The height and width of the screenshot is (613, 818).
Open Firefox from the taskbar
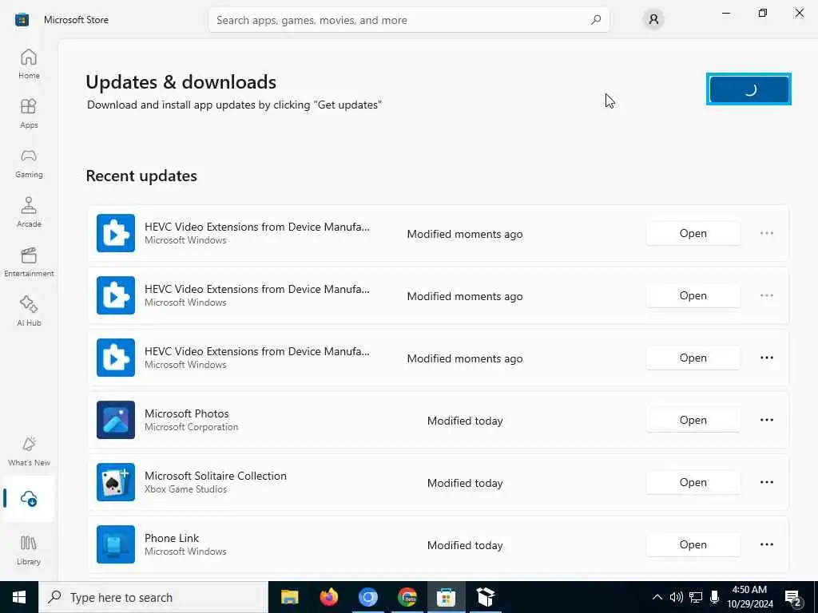point(328,597)
